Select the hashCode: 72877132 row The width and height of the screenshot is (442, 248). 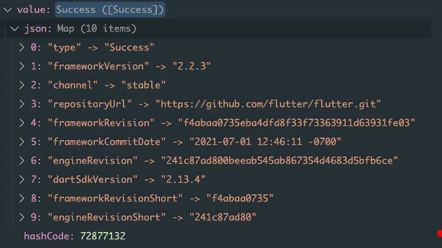(x=75, y=236)
